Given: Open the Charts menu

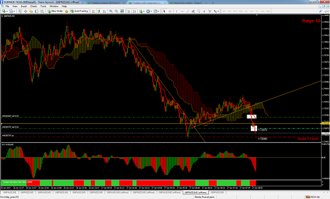Looking at the screenshot, I should pos(33,6).
